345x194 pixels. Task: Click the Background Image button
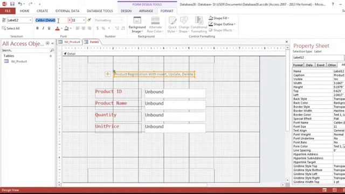click(137, 25)
